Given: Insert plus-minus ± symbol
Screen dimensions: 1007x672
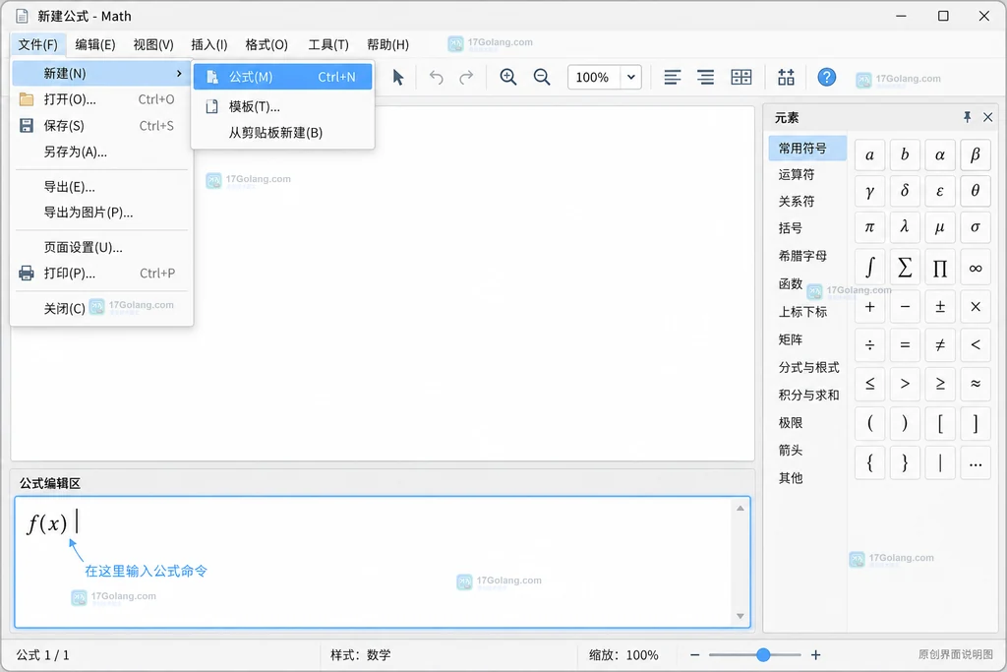Looking at the screenshot, I should coord(940,306).
